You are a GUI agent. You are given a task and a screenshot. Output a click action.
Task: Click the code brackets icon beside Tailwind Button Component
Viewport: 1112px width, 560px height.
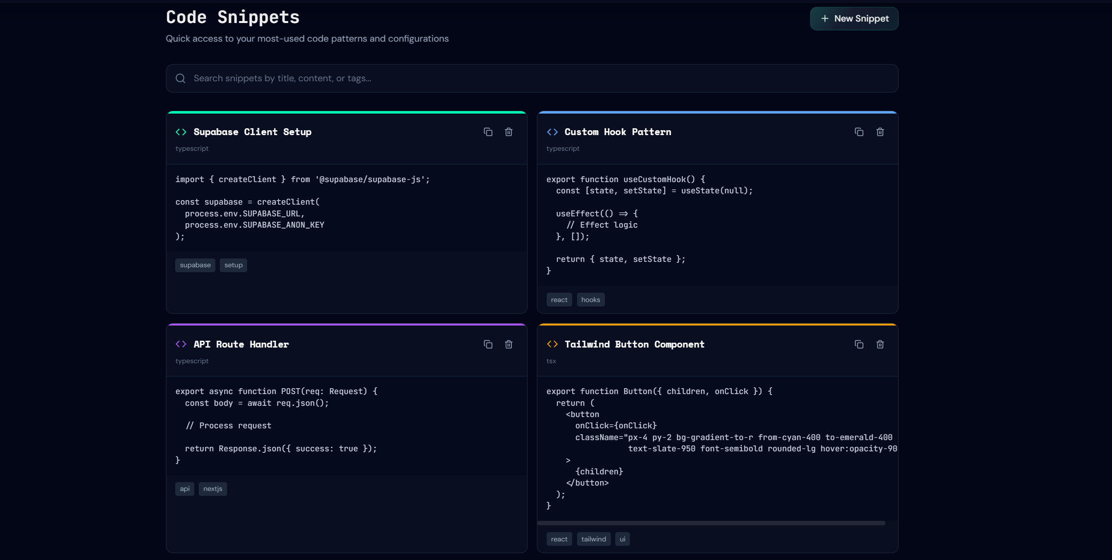(x=552, y=344)
